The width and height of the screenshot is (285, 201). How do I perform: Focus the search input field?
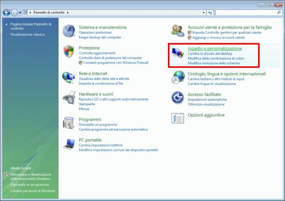[x=246, y=12]
